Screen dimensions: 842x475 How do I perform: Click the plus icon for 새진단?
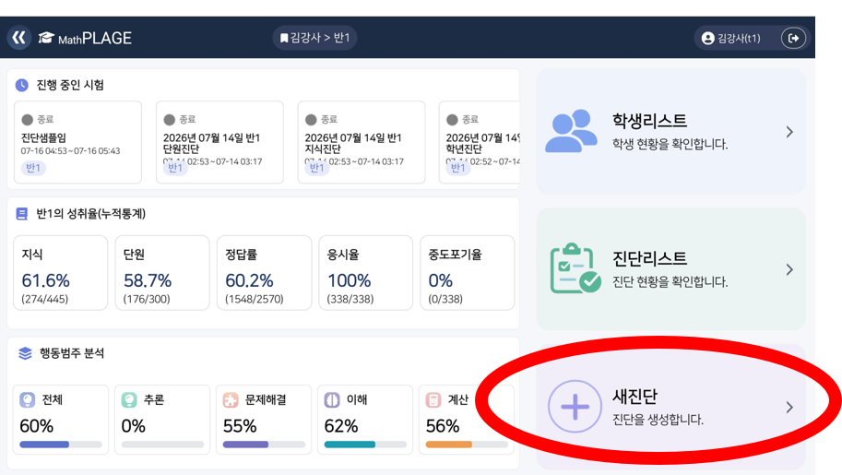pos(575,406)
